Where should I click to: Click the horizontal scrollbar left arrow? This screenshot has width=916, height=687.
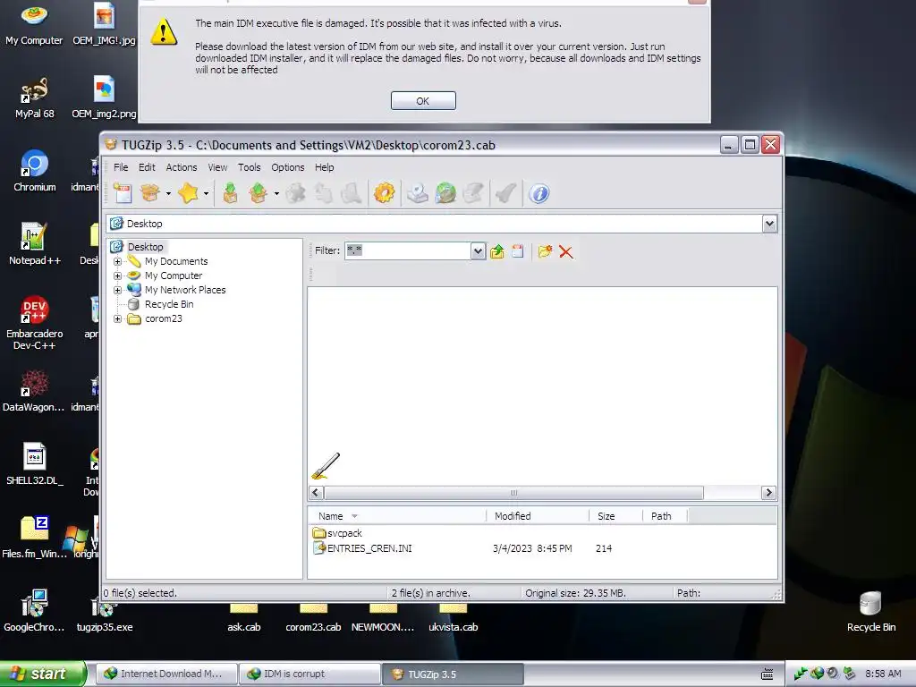click(316, 493)
